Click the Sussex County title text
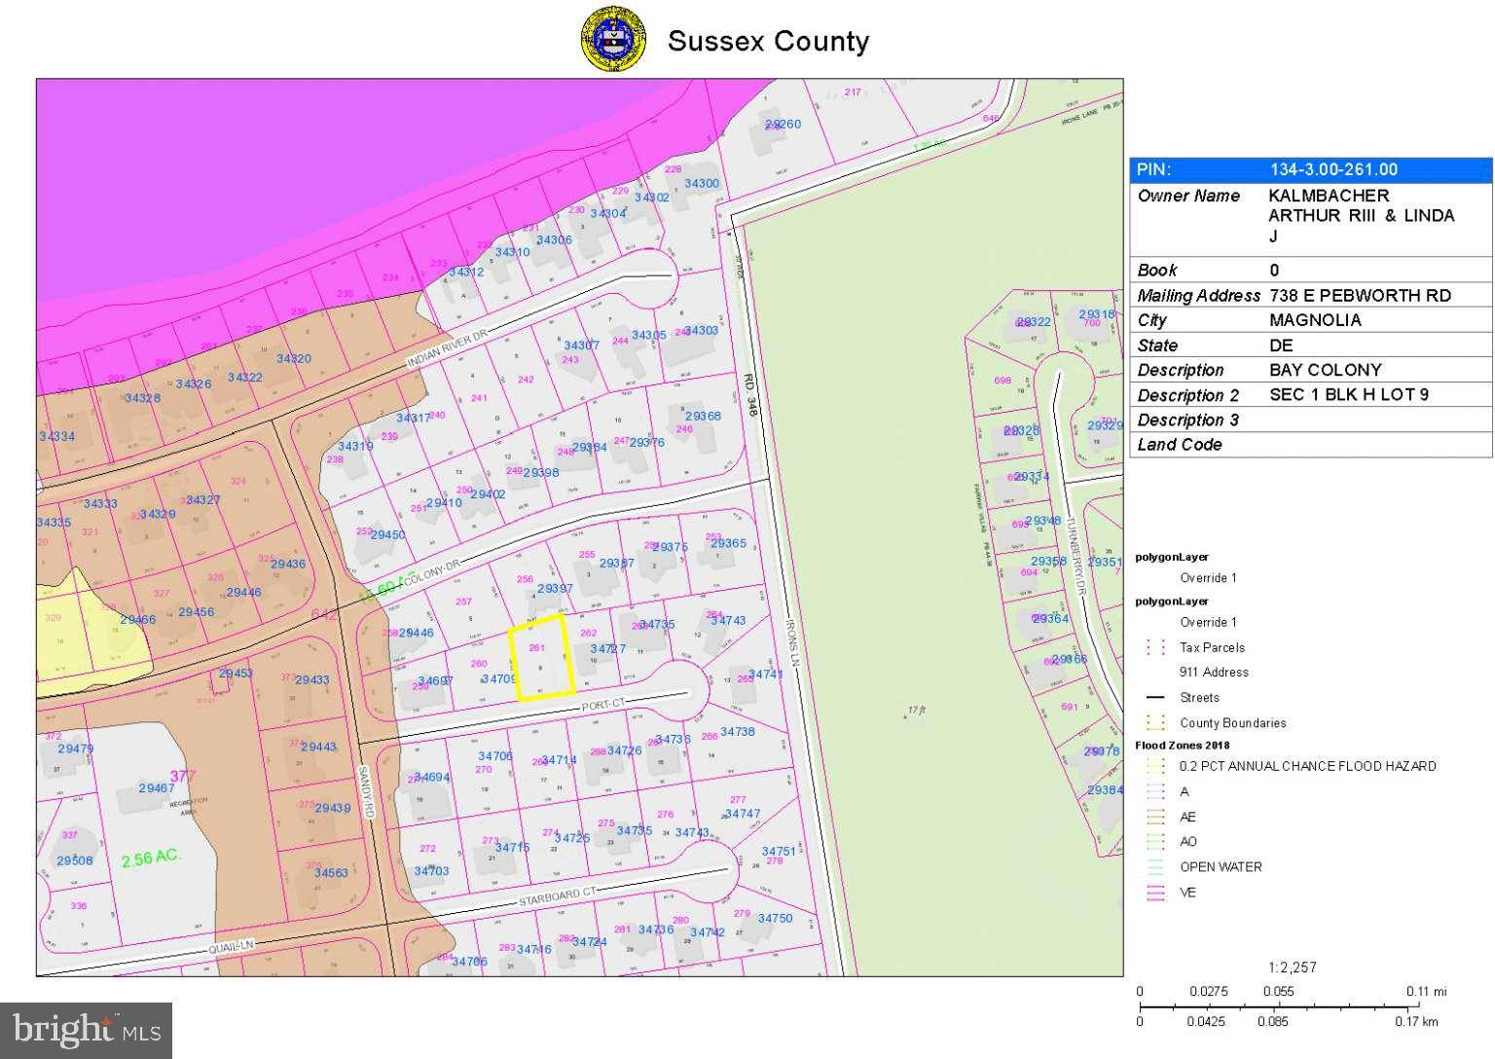 (x=768, y=41)
